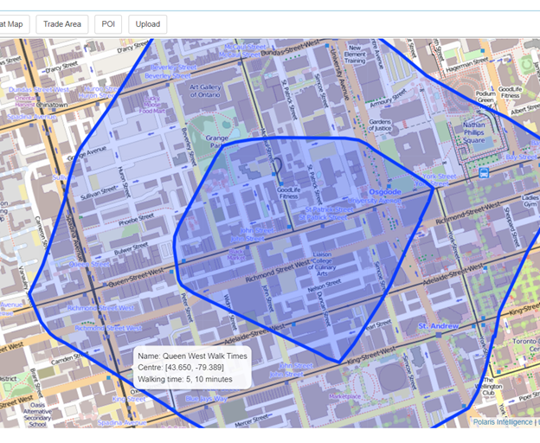Select the Upload button
This screenshot has width=540, height=443.
click(148, 24)
